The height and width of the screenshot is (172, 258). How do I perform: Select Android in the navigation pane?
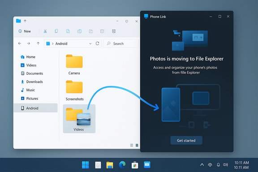[35, 108]
